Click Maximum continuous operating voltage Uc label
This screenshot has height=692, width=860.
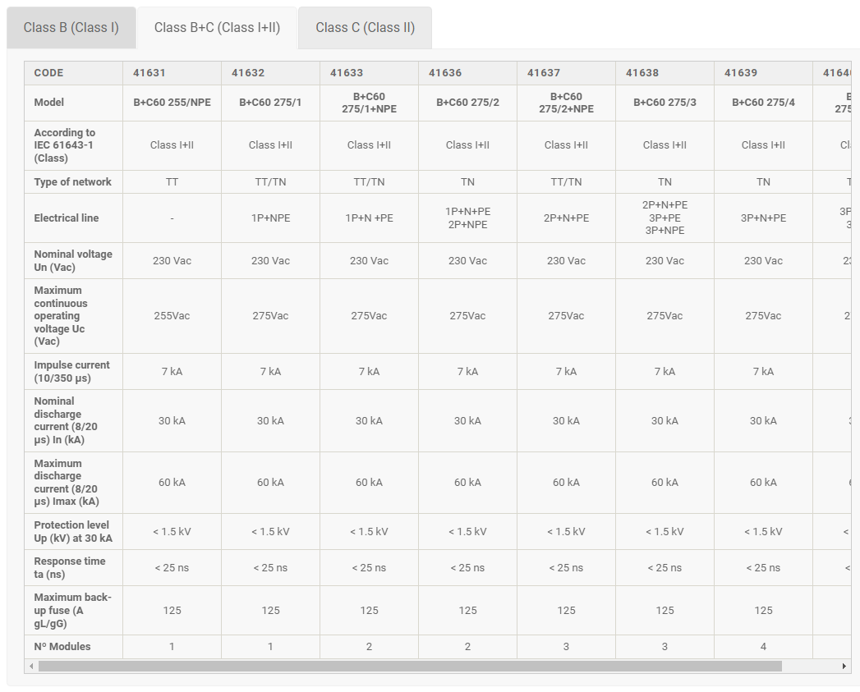point(60,316)
